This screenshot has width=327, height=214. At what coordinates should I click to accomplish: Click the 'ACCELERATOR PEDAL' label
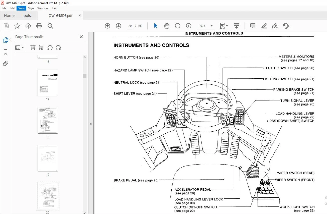tap(193, 190)
